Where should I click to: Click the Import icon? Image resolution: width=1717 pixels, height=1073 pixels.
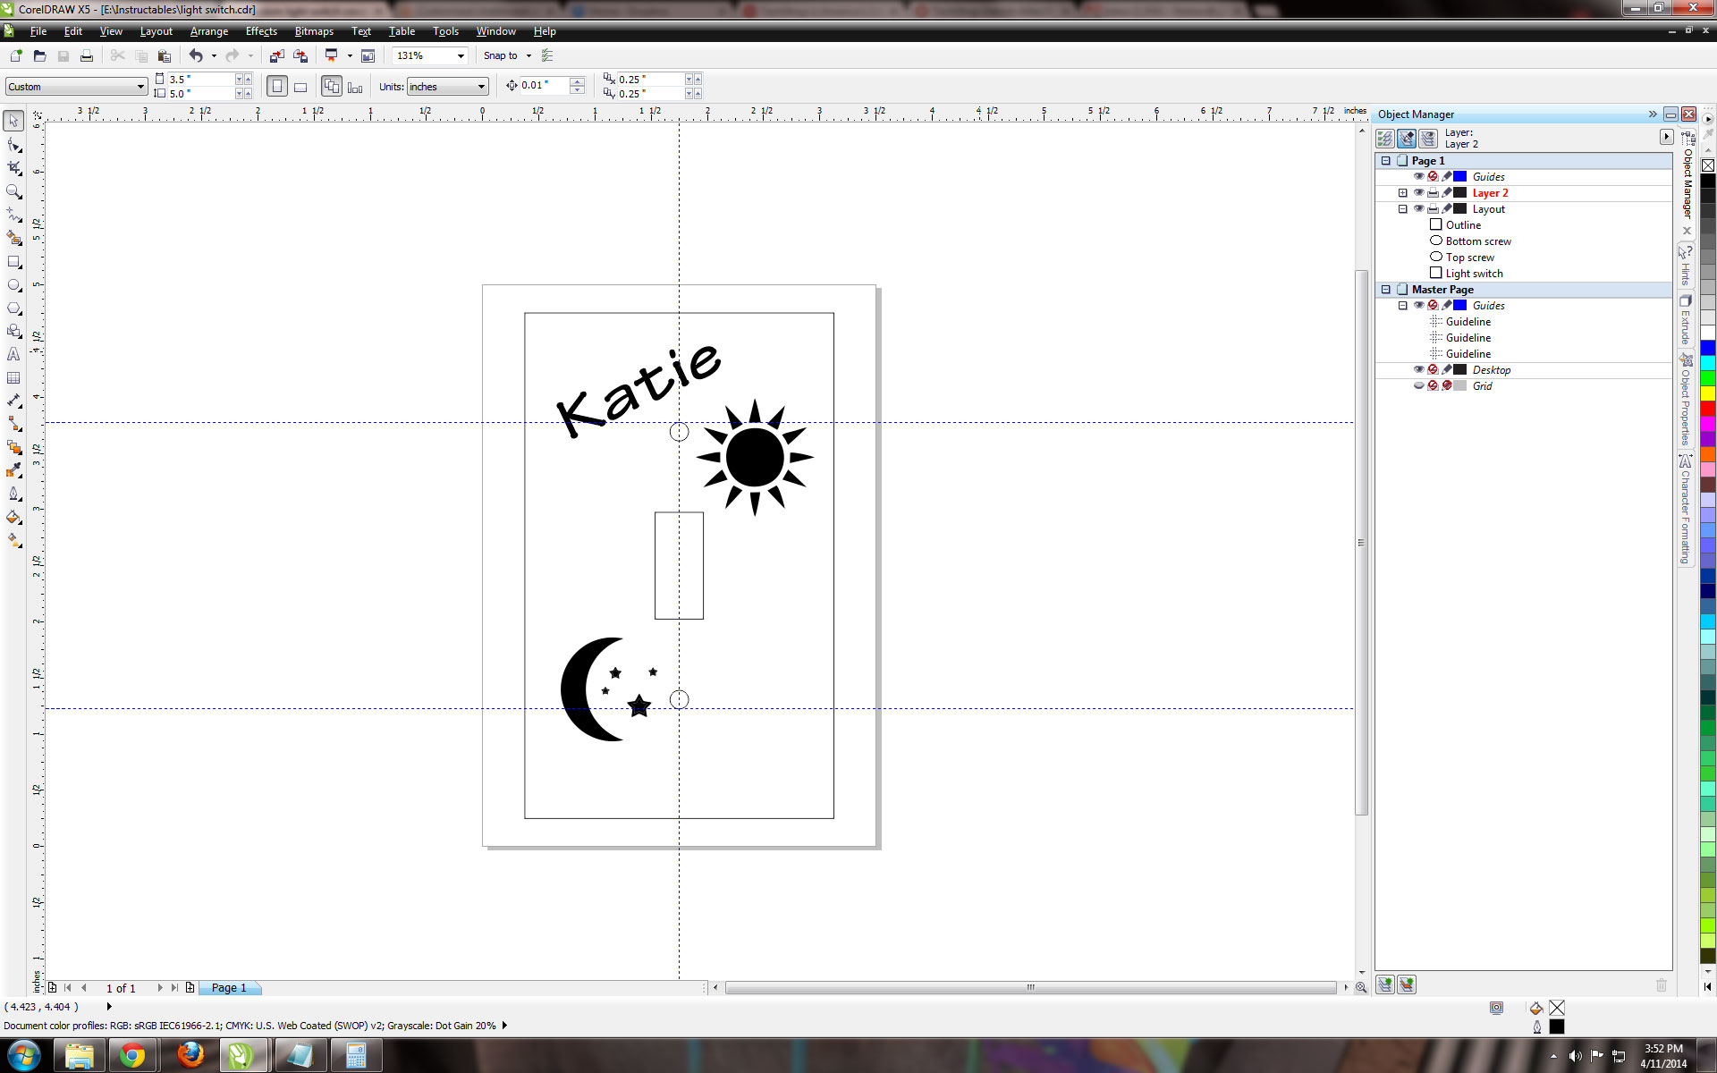tap(276, 55)
